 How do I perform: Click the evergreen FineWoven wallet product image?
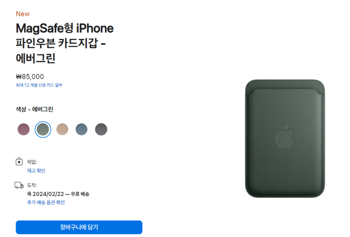click(x=285, y=138)
